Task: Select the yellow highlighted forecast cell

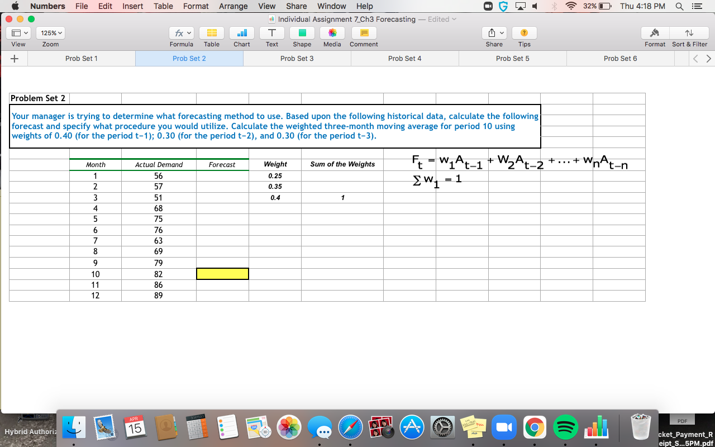Action: tap(222, 273)
